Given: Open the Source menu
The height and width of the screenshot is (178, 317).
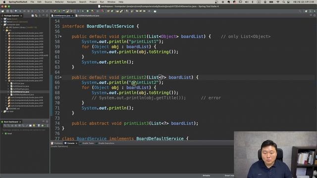Looking at the screenshot, I should pos(48,2).
